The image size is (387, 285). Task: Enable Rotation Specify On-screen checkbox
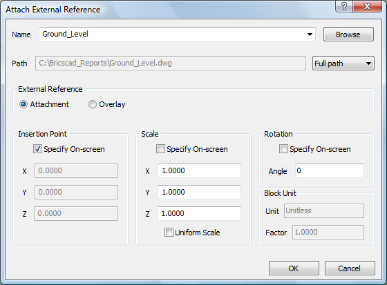coord(283,149)
